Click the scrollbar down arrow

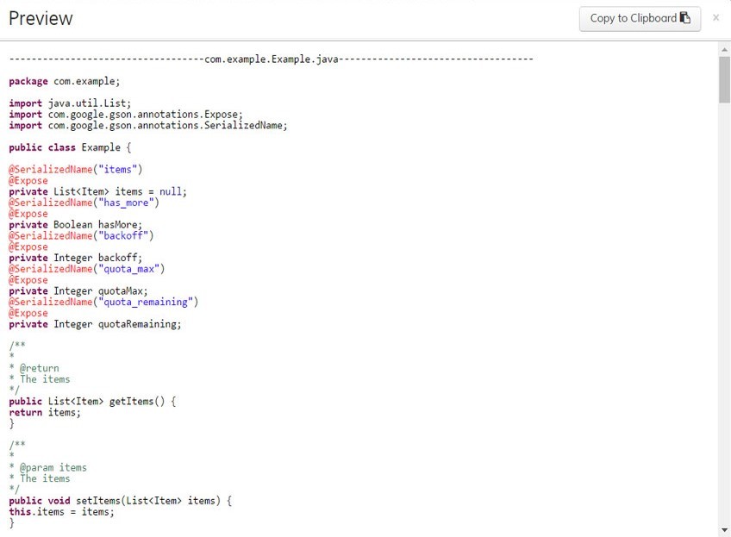(724, 529)
